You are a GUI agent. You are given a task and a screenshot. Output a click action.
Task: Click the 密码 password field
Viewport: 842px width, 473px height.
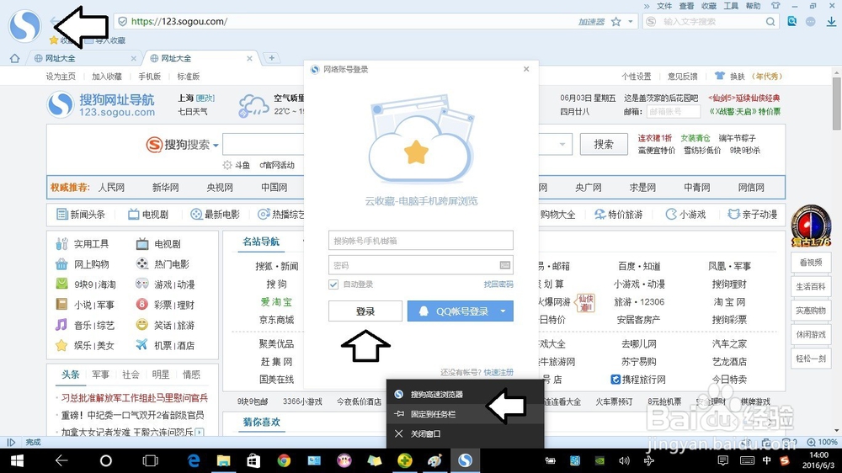(420, 265)
